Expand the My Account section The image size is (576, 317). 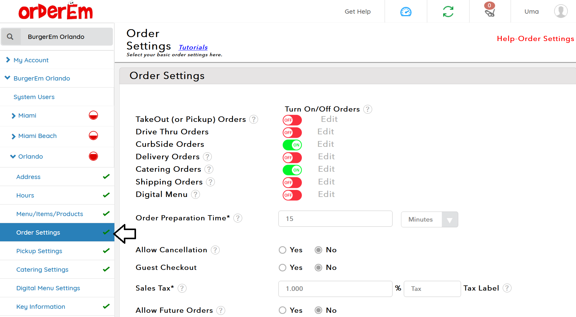point(31,60)
